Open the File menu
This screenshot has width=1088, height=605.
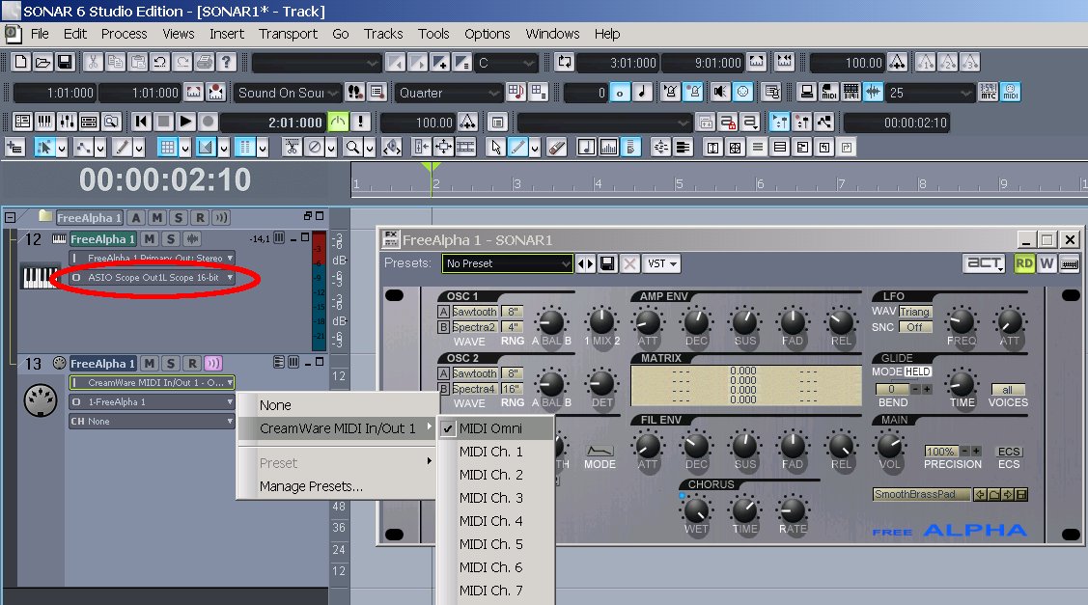[x=40, y=34]
